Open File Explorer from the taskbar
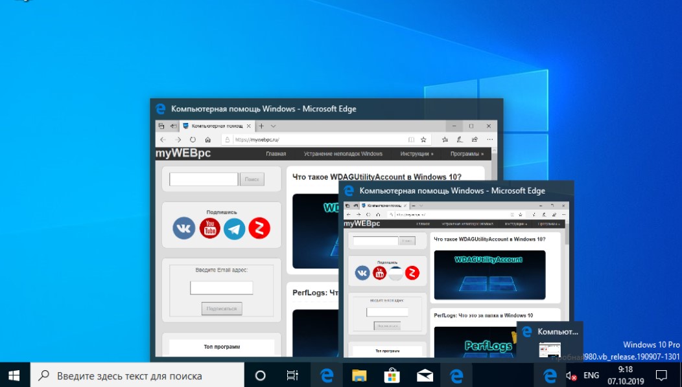The height and width of the screenshot is (387, 682). click(359, 375)
